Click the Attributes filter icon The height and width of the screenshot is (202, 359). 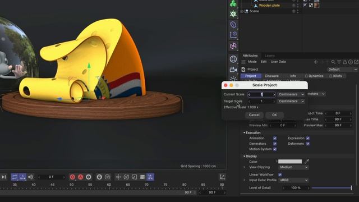(339, 62)
